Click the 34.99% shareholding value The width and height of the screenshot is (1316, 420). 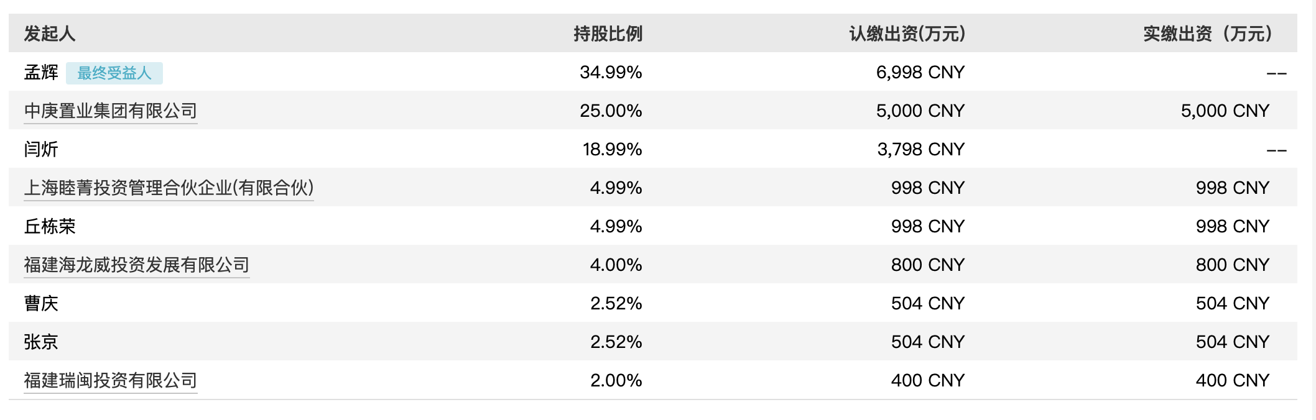(611, 72)
